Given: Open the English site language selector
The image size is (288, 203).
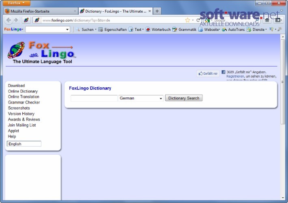Looking at the screenshot, I should coord(24,144).
